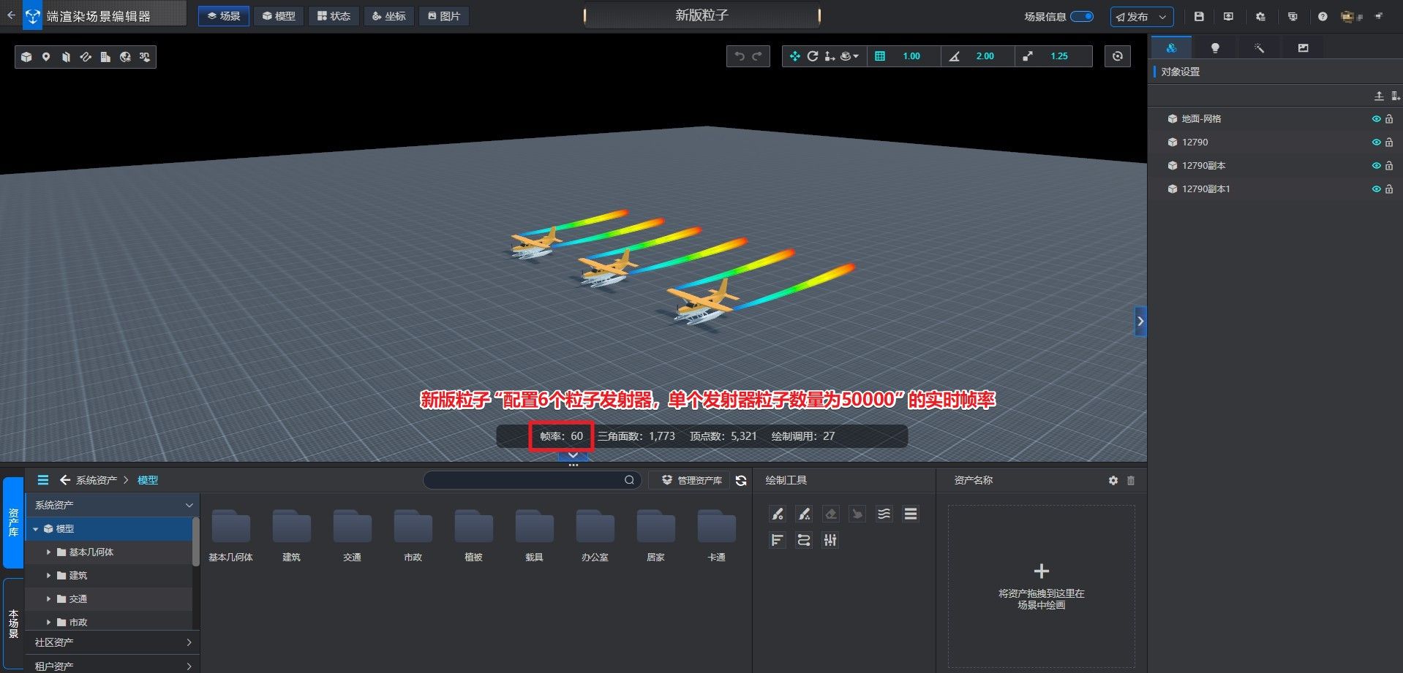
Task: Select the single brush paint tool
Action: coord(778,514)
